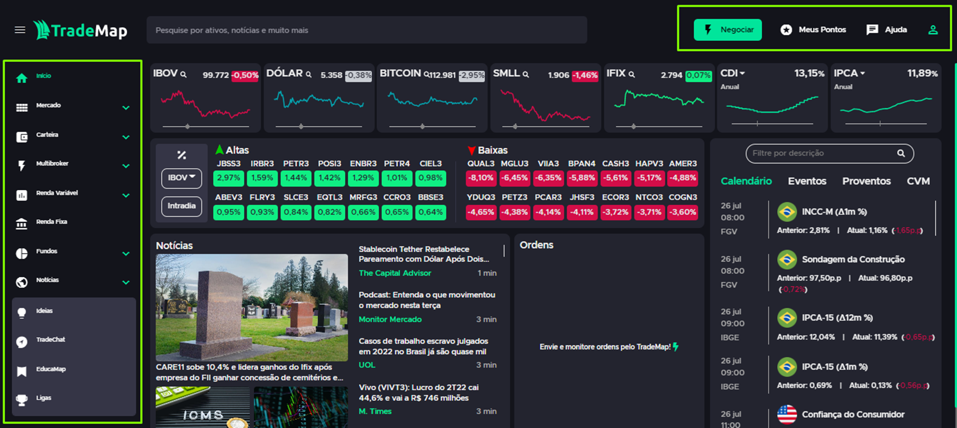This screenshot has width=957, height=428.
Task: Expand the Notícias sidebar section
Action: (126, 282)
